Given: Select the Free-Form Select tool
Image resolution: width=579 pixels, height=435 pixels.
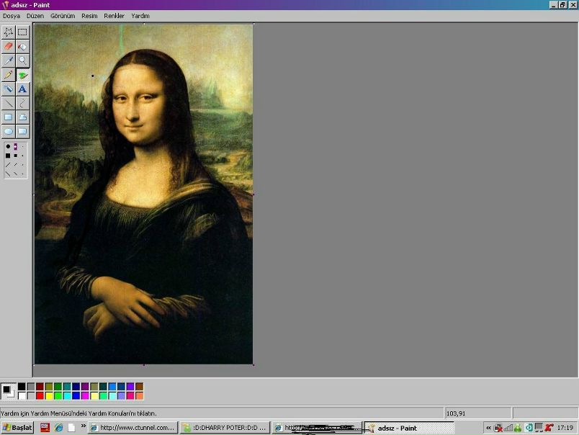Looking at the screenshot, I should click(9, 32).
